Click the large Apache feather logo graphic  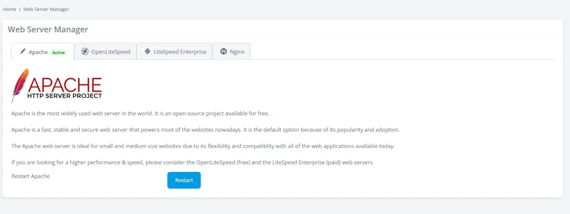[x=20, y=85]
